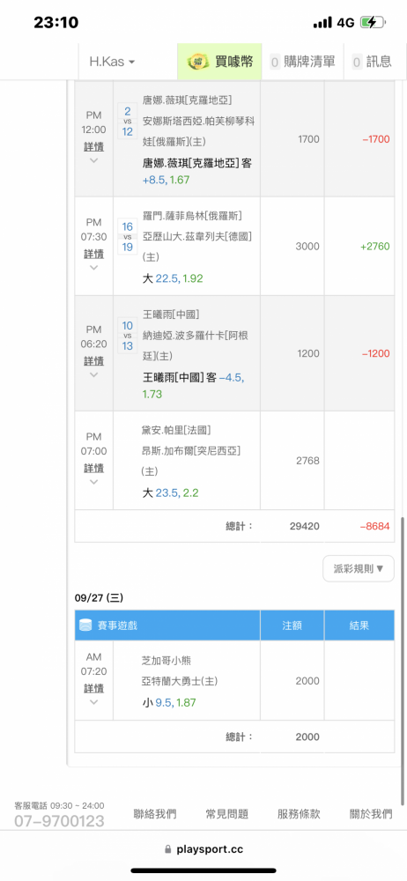
Task: Tap the playsport.cc address bar
Action: pos(203,849)
